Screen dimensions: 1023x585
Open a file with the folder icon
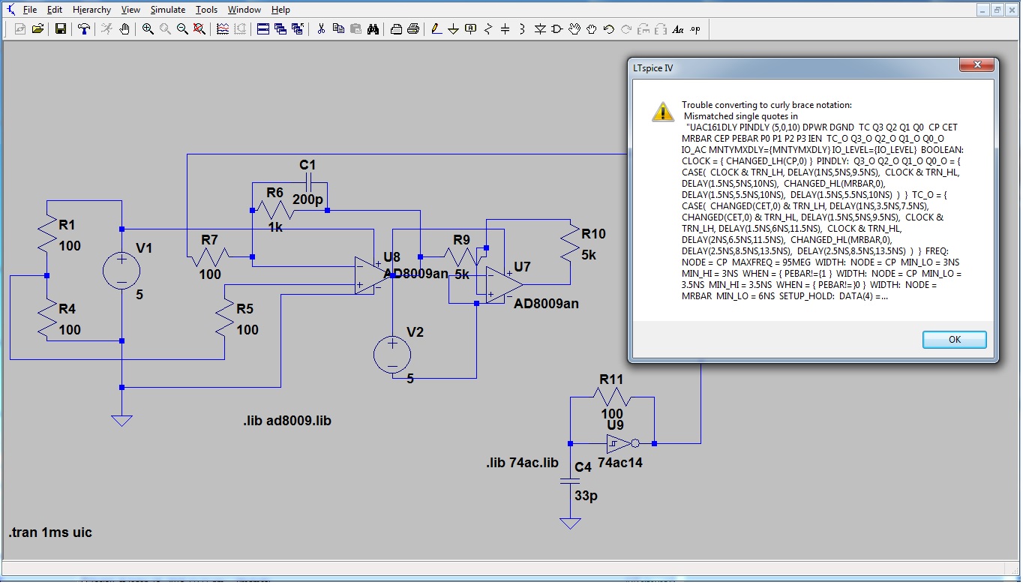click(x=37, y=29)
